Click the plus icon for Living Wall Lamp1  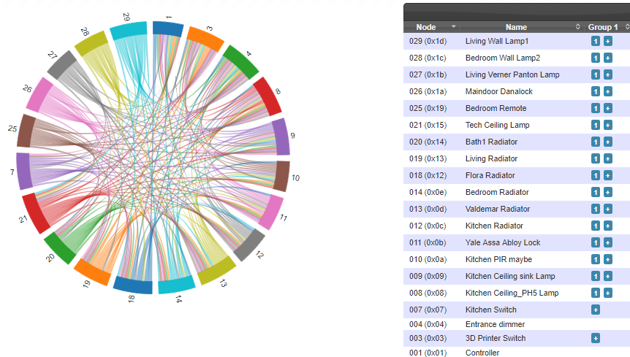pos(607,42)
